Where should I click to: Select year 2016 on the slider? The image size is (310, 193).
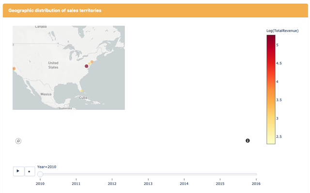pyautogui.click(x=256, y=183)
